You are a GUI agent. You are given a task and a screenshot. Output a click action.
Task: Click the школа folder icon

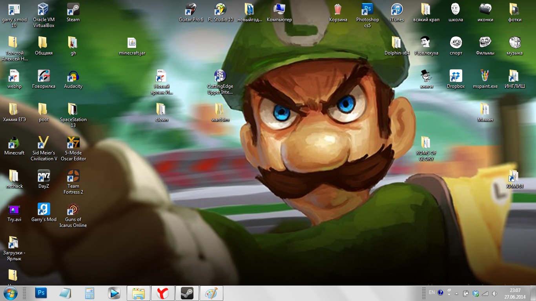pos(456,13)
